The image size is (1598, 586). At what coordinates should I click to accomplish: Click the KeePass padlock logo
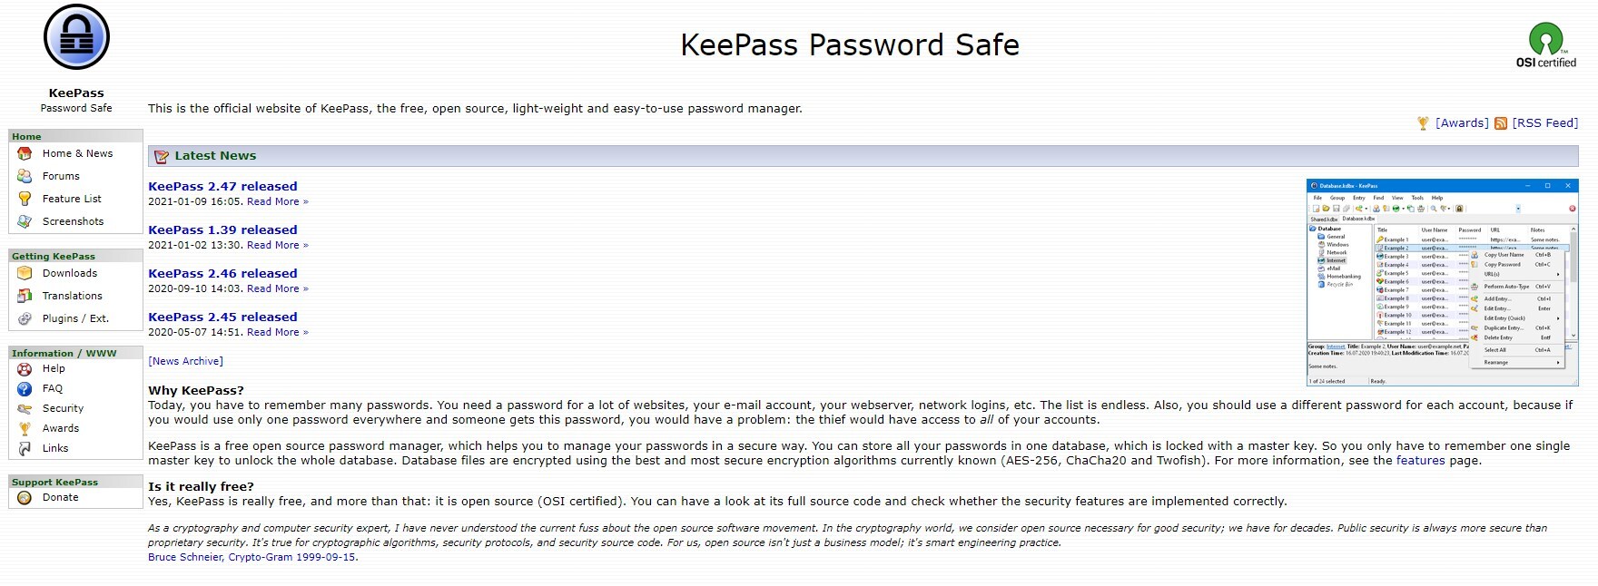(x=76, y=37)
